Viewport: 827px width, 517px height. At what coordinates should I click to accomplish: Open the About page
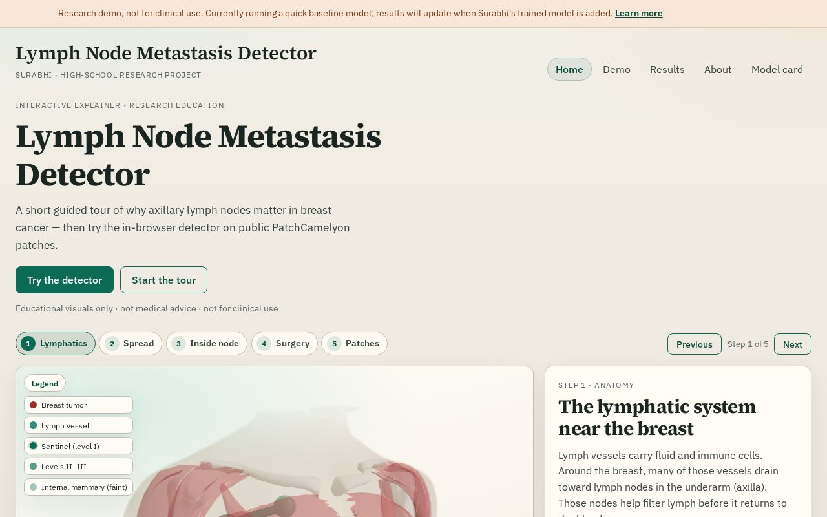[718, 69]
